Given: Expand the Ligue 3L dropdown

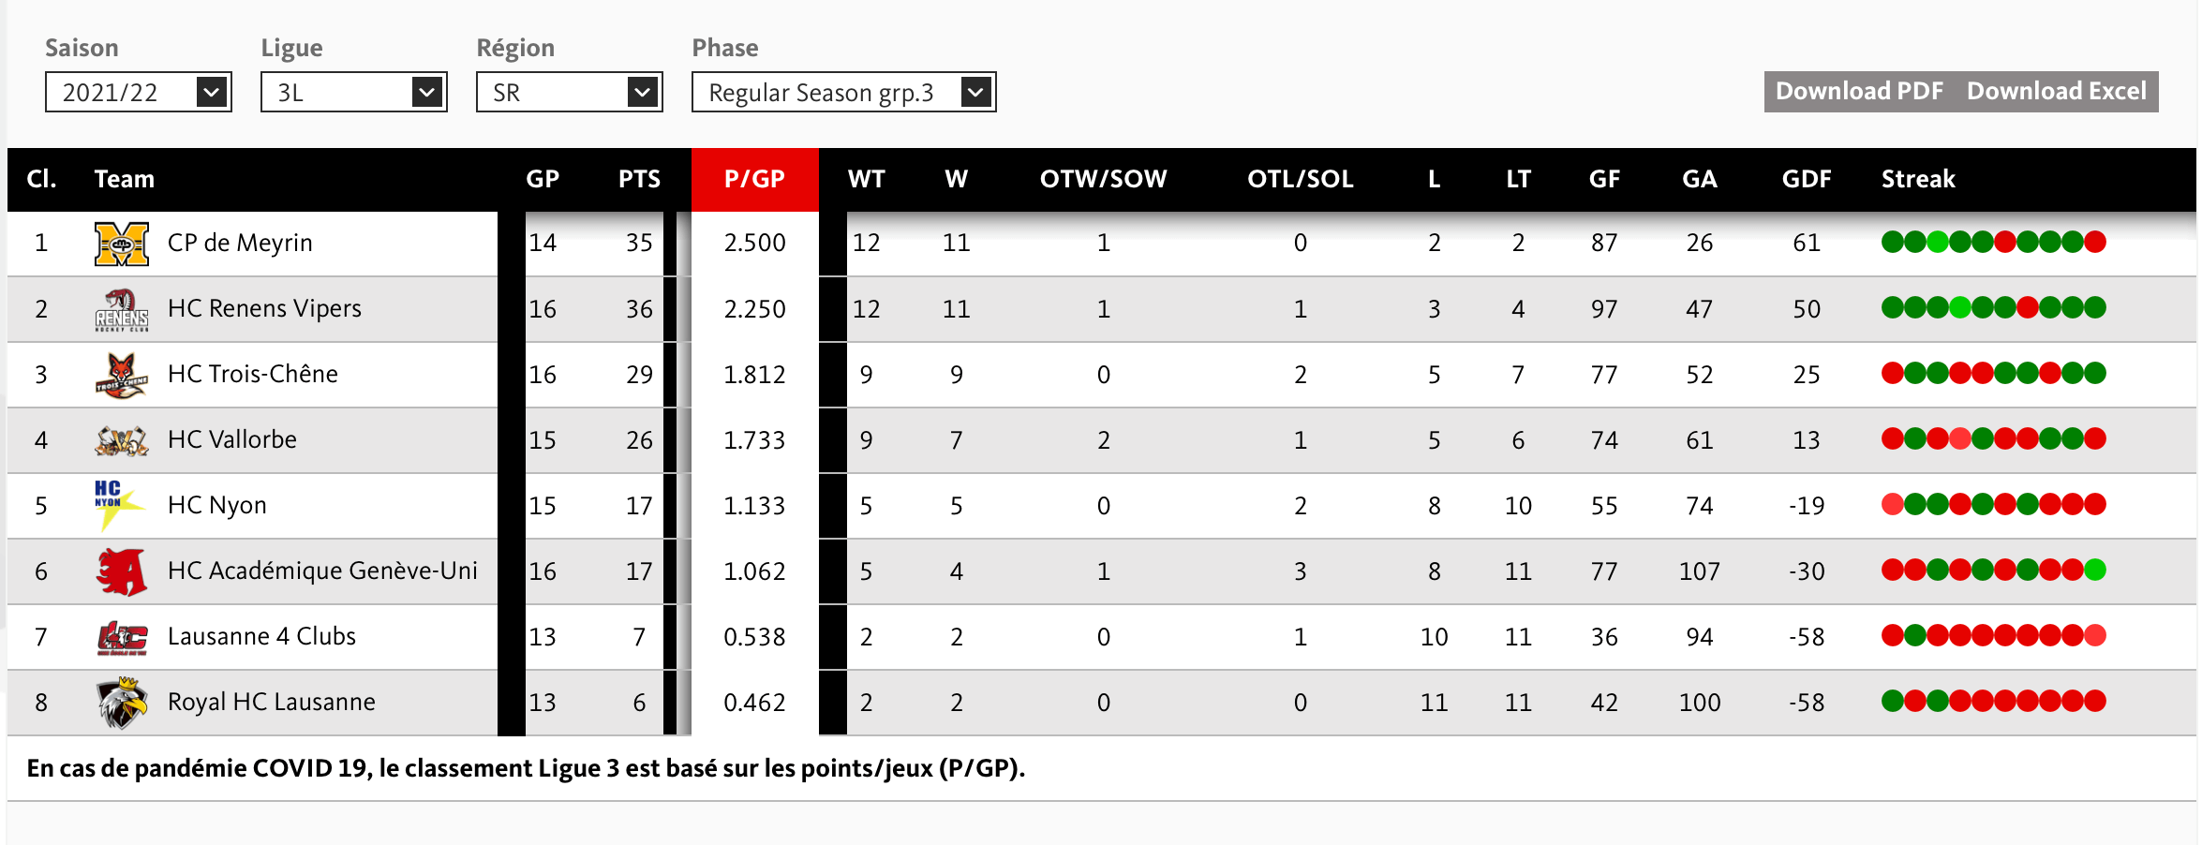Looking at the screenshot, I should click(354, 92).
